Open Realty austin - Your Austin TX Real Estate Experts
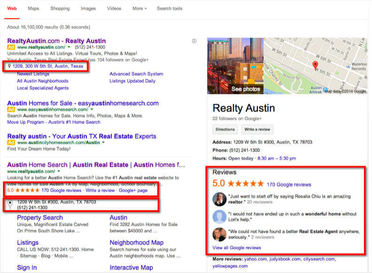 (x=82, y=136)
